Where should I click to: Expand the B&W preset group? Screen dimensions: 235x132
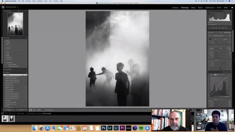pyautogui.click(x=6, y=44)
